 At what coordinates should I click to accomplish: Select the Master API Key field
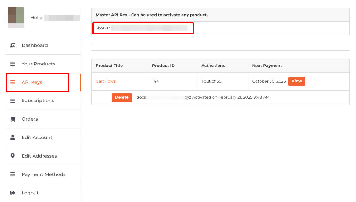point(143,28)
